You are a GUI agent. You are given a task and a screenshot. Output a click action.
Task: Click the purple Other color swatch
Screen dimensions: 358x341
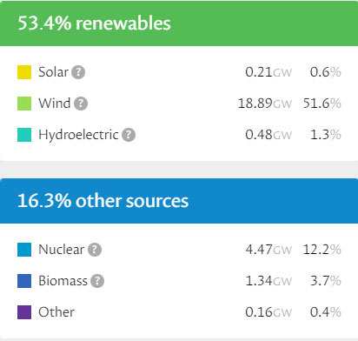[x=24, y=312]
